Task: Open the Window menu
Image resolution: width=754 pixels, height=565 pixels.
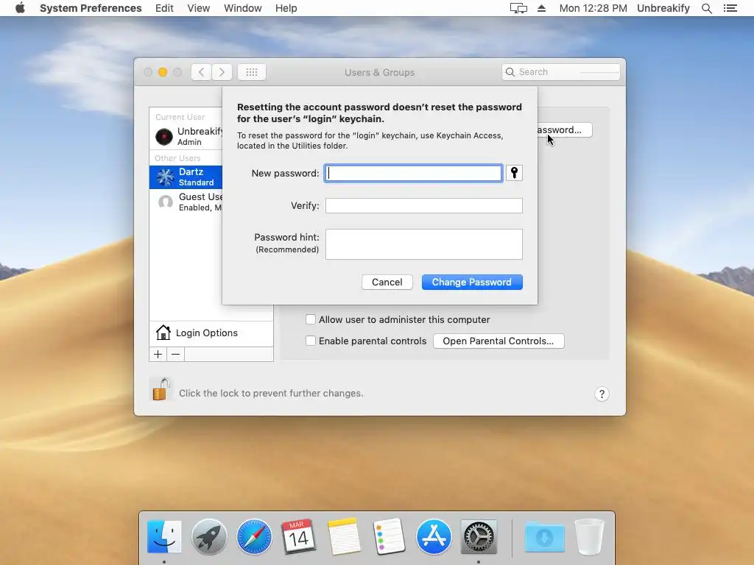Action: (243, 8)
